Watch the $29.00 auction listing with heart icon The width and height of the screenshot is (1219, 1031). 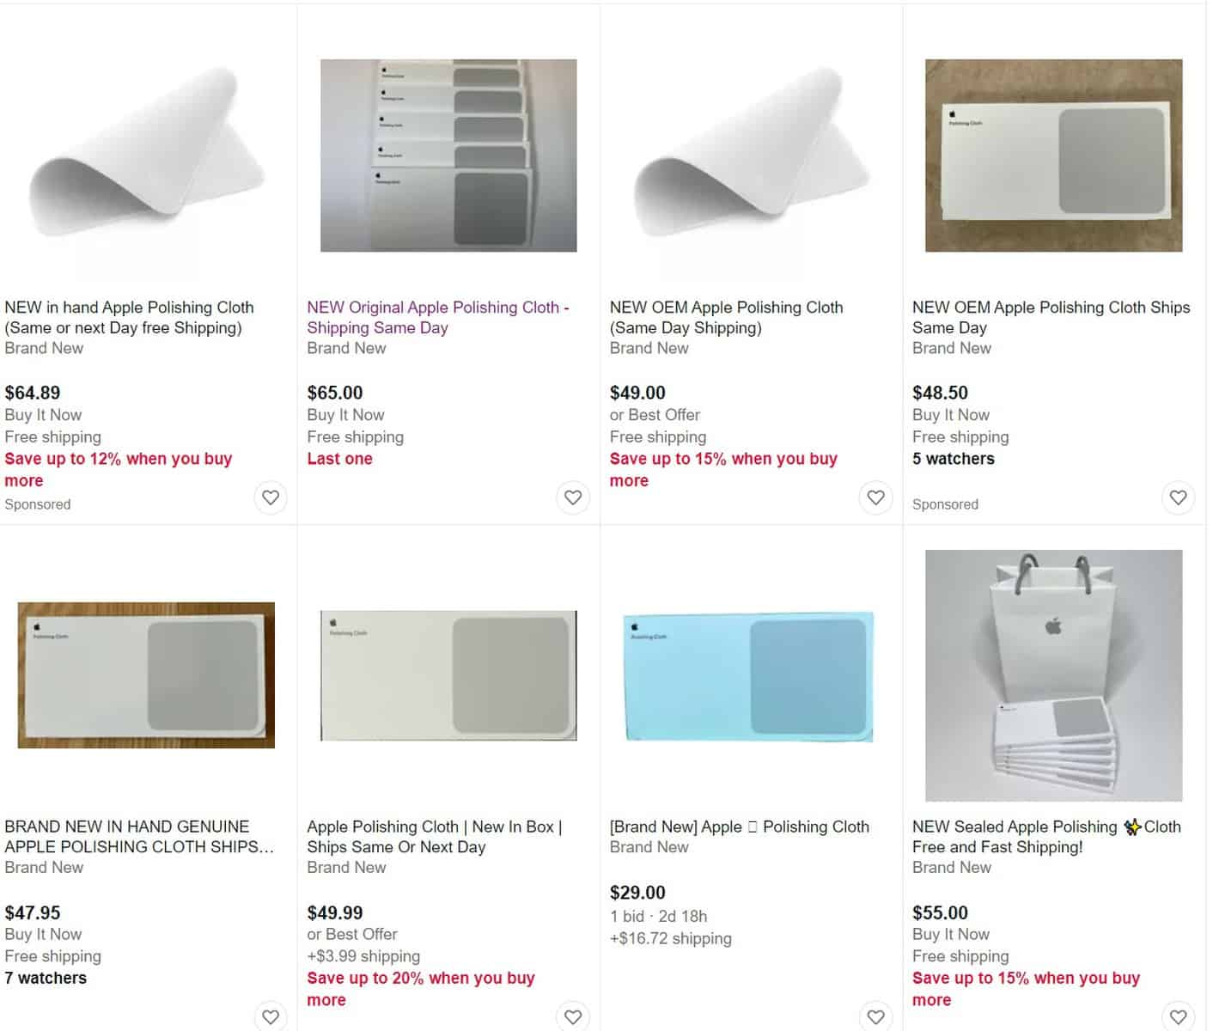pos(875,1017)
